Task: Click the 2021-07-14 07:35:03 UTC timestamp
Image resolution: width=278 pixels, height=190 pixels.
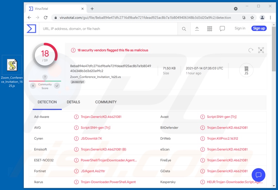Action: (204, 68)
